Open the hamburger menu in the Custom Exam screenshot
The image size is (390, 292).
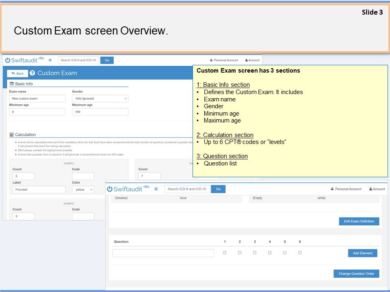tap(50, 60)
